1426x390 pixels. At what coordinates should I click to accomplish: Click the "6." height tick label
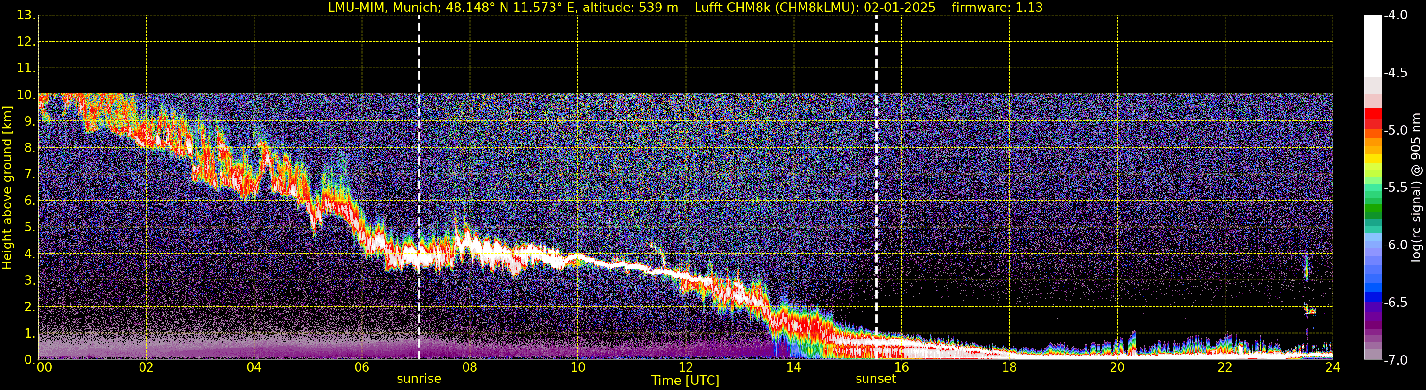(30, 201)
